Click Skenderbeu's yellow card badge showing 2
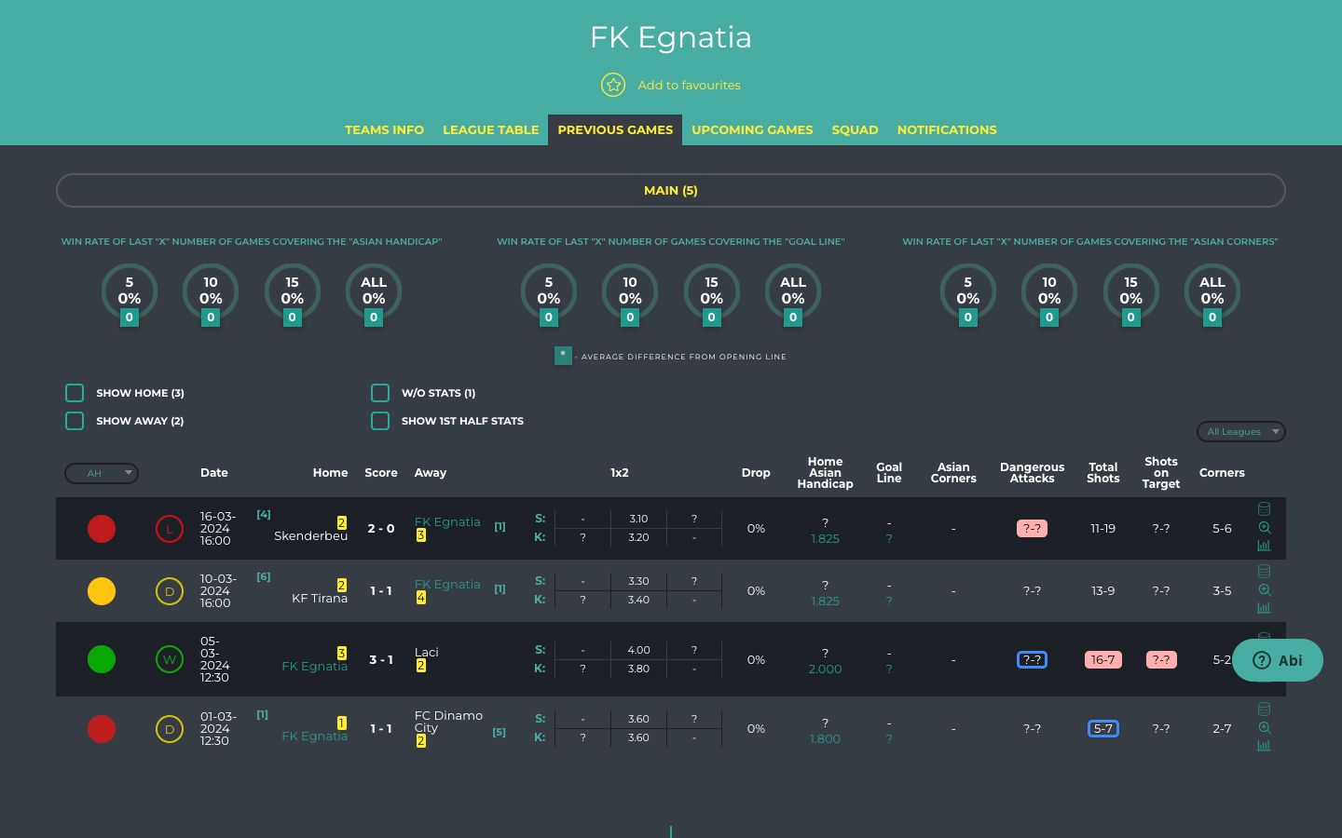Image resolution: width=1342 pixels, height=838 pixels. 342,522
